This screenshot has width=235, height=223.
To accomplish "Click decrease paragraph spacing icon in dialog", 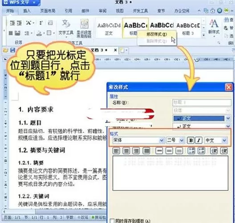I will pyautogui.click(x=201, y=151).
